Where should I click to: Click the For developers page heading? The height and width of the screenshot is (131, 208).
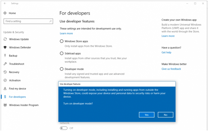(75, 13)
